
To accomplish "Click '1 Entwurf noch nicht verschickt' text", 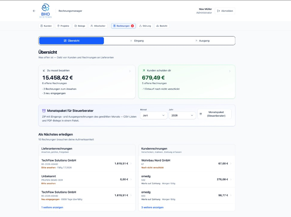I will coord(161,89).
